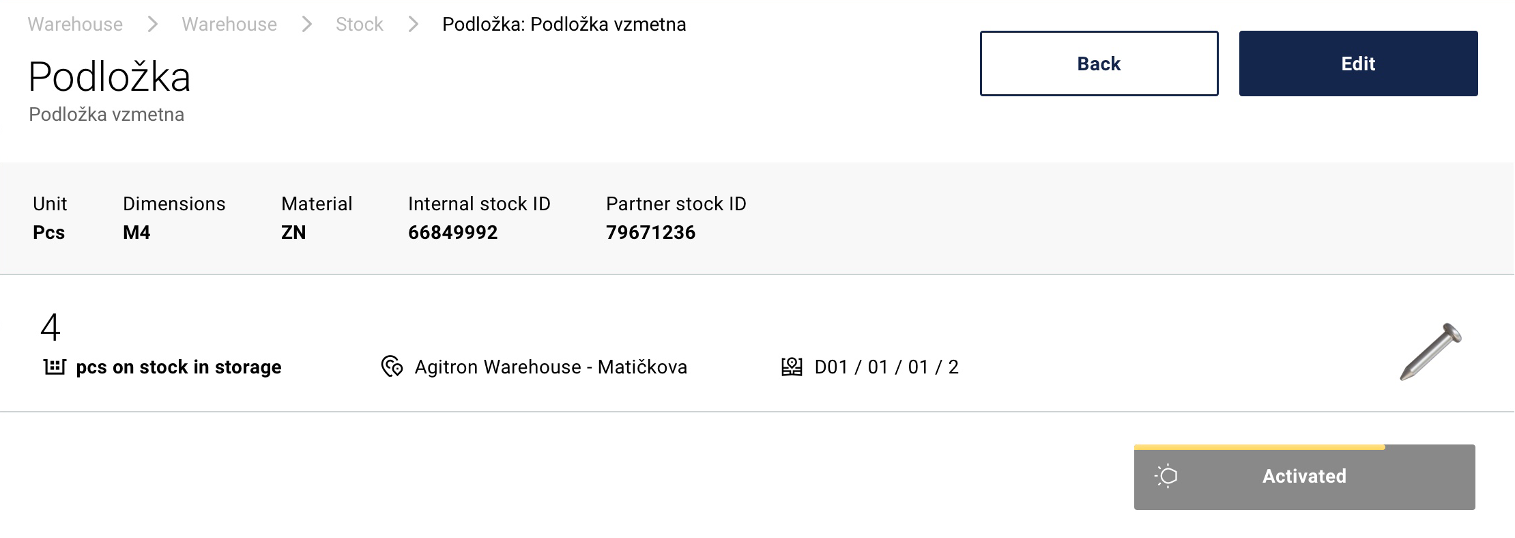Click the sun icon on Activated button
1515x538 pixels.
click(x=1167, y=476)
